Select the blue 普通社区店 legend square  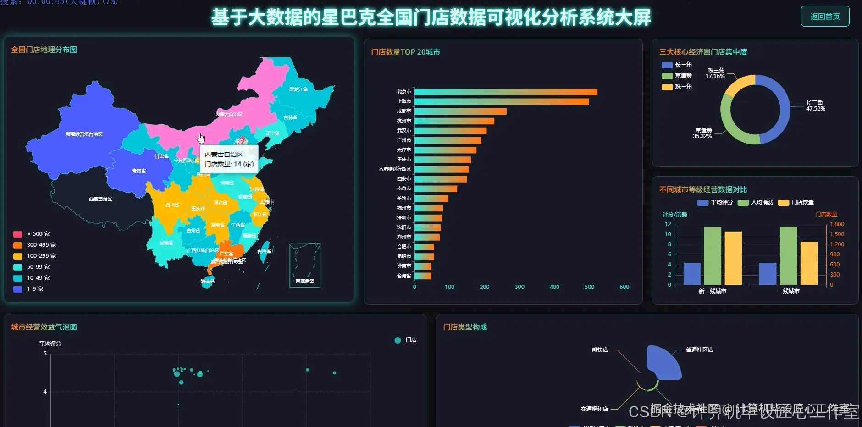coord(575,426)
